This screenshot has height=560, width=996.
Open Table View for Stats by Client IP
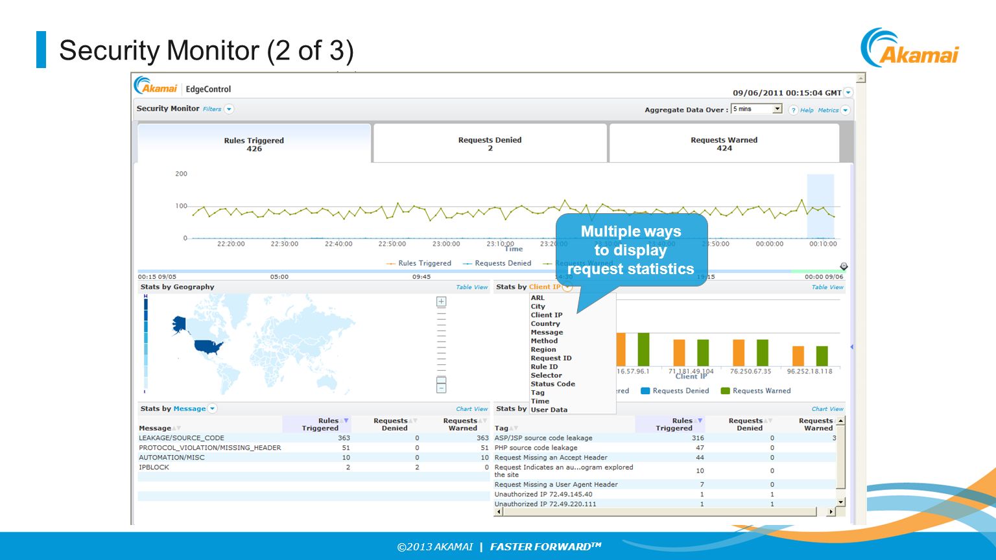[x=828, y=287]
